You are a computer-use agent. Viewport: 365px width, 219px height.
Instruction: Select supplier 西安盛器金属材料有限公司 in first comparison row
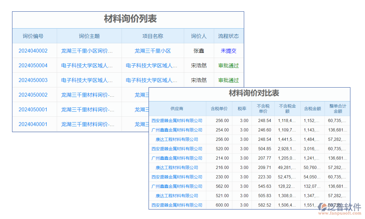177,120
